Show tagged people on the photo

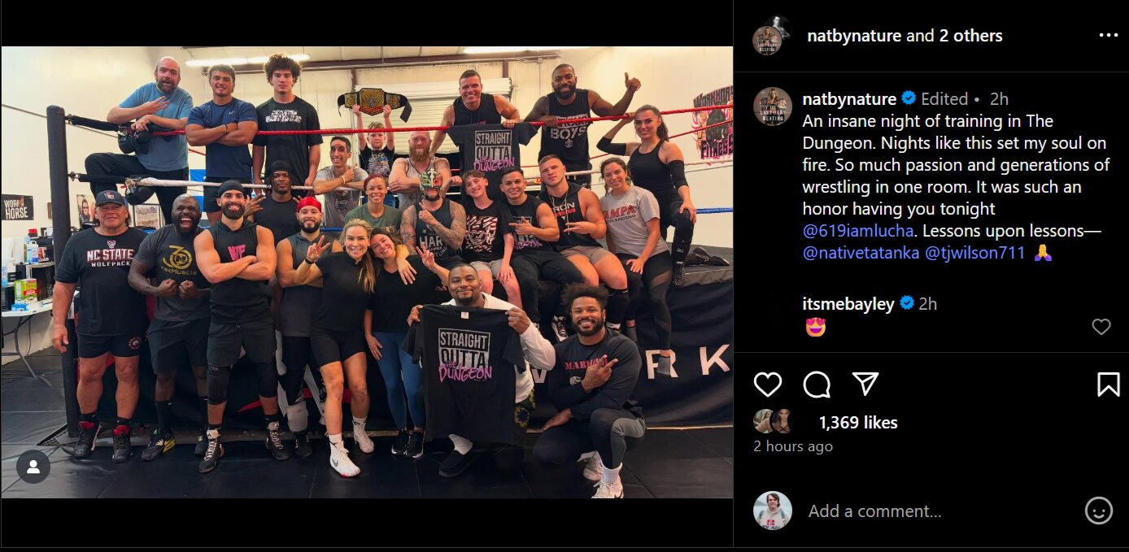point(33,467)
